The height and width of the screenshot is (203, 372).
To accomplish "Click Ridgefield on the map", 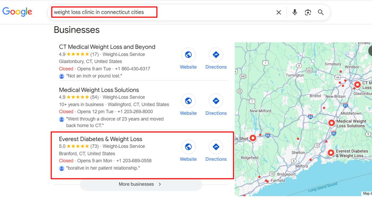I will [250, 157].
